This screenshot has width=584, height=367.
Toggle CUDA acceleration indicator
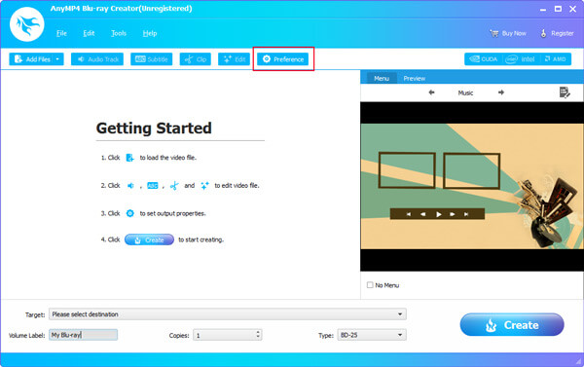[483, 59]
